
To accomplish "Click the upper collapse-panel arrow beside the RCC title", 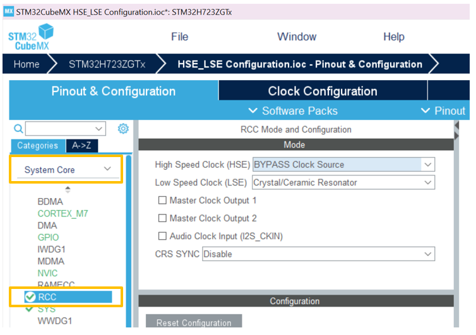I will point(456,126).
